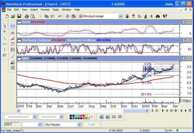
Task: Toggle the CNXT price pane maximize box
Action: coord(185,58)
